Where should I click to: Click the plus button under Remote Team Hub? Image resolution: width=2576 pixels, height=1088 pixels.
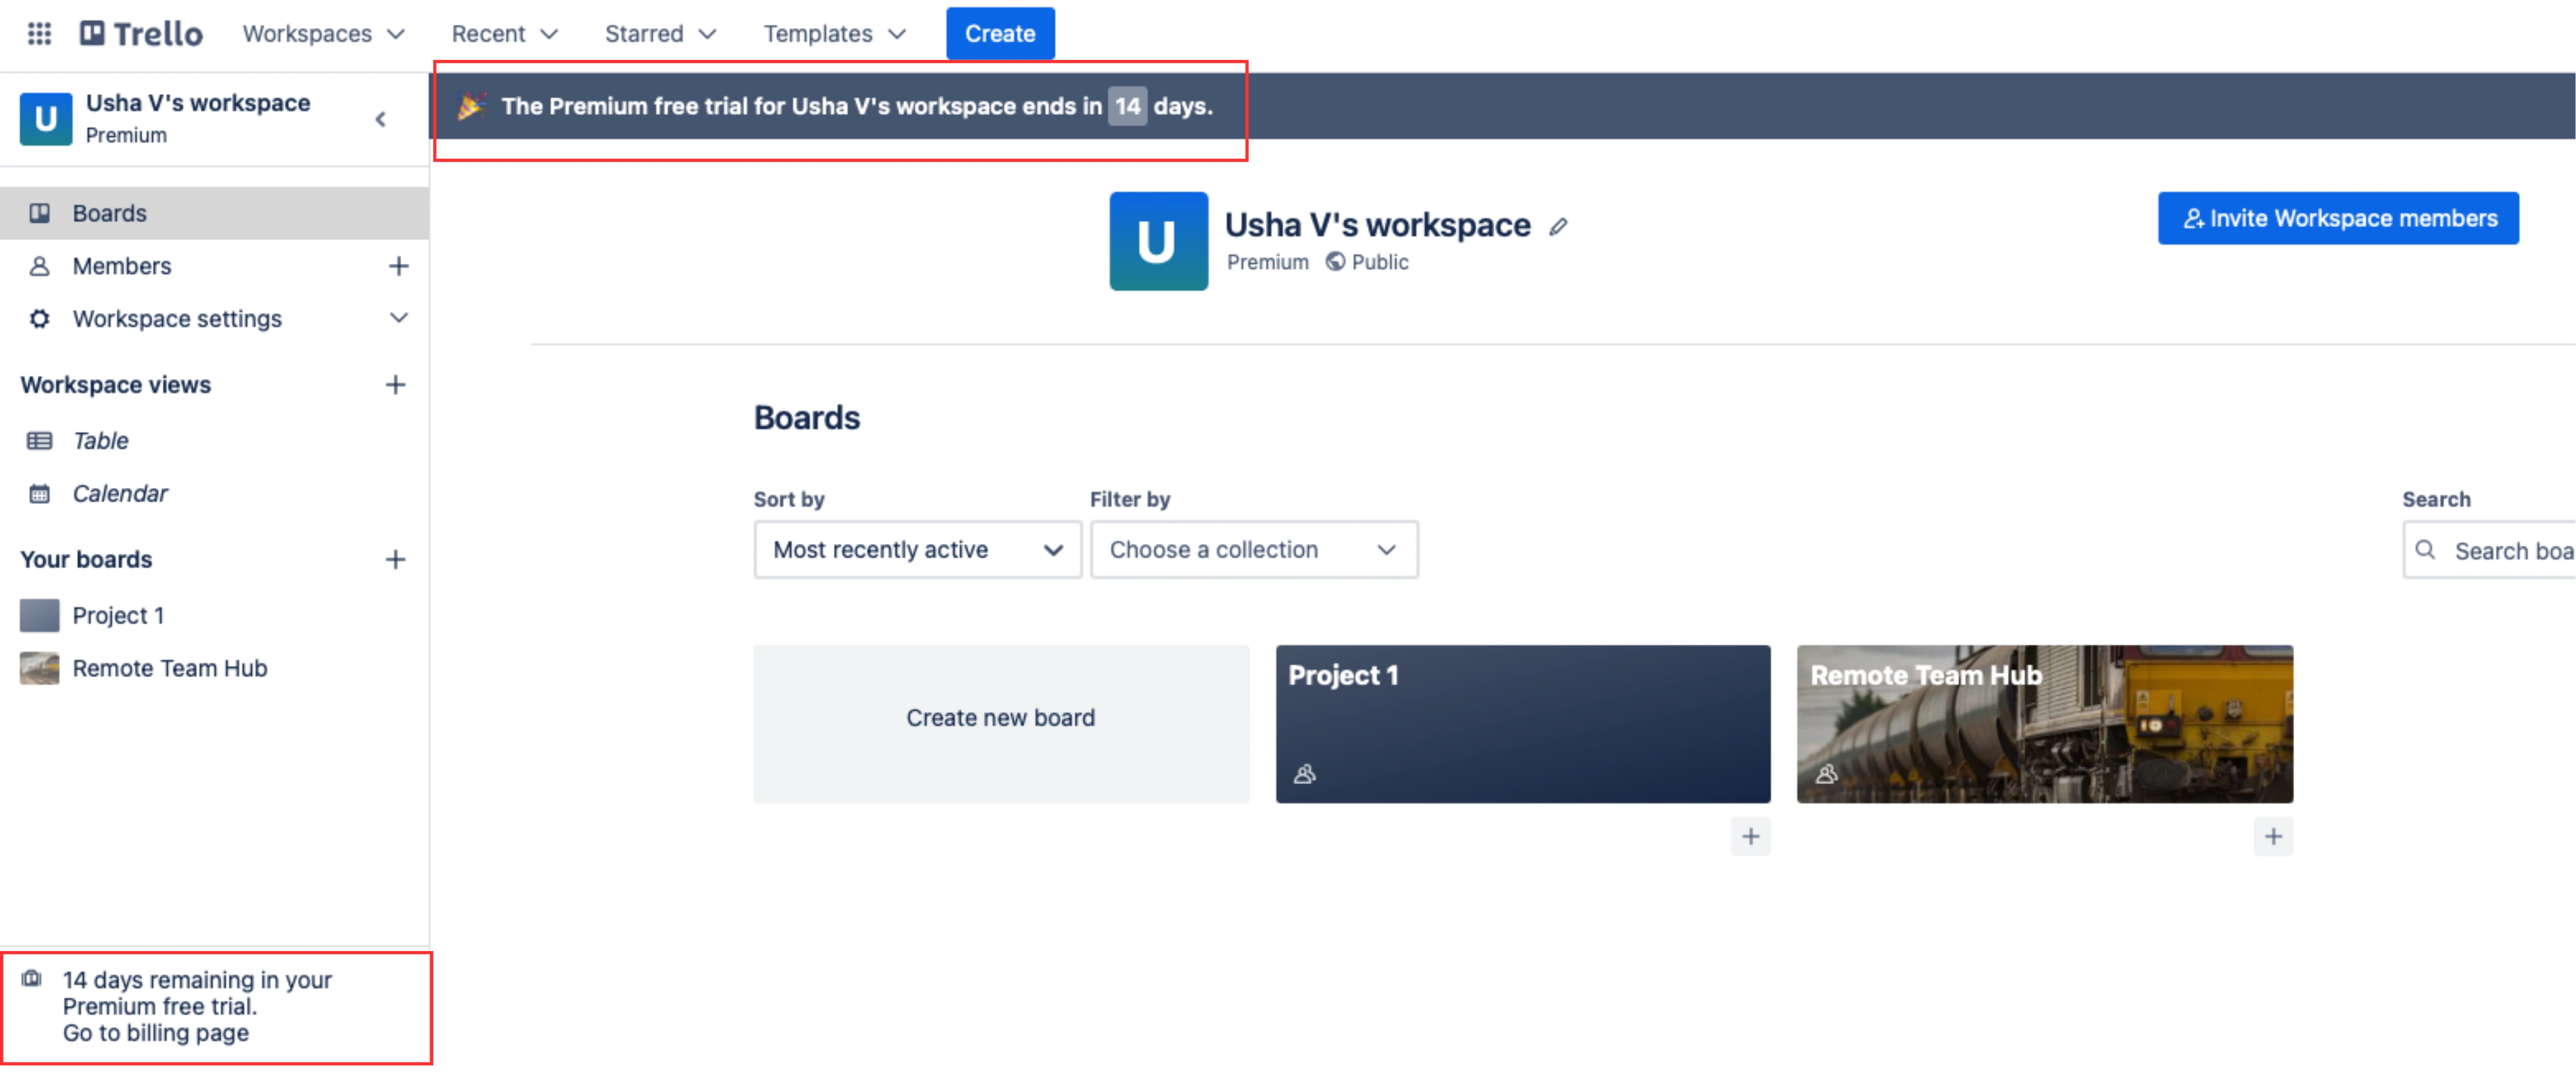pyautogui.click(x=2272, y=836)
